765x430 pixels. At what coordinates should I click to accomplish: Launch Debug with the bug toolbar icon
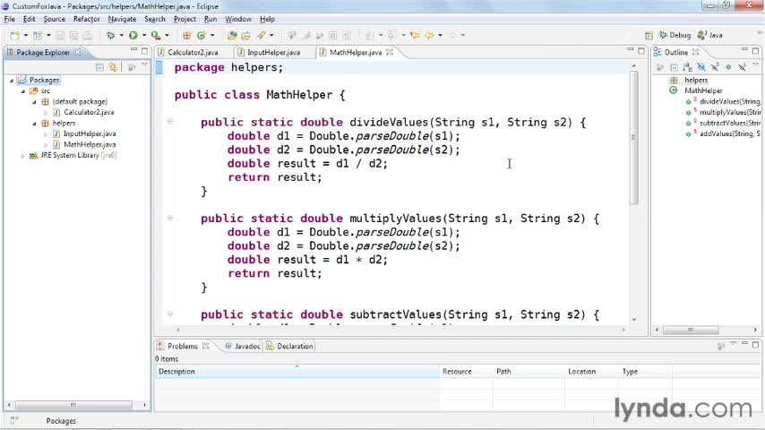click(x=111, y=35)
